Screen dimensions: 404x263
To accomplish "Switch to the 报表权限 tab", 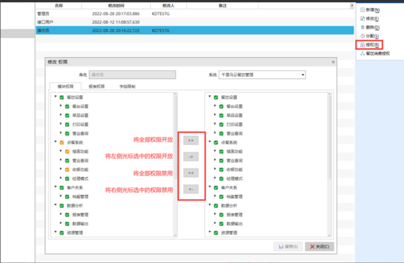I will click(x=97, y=86).
